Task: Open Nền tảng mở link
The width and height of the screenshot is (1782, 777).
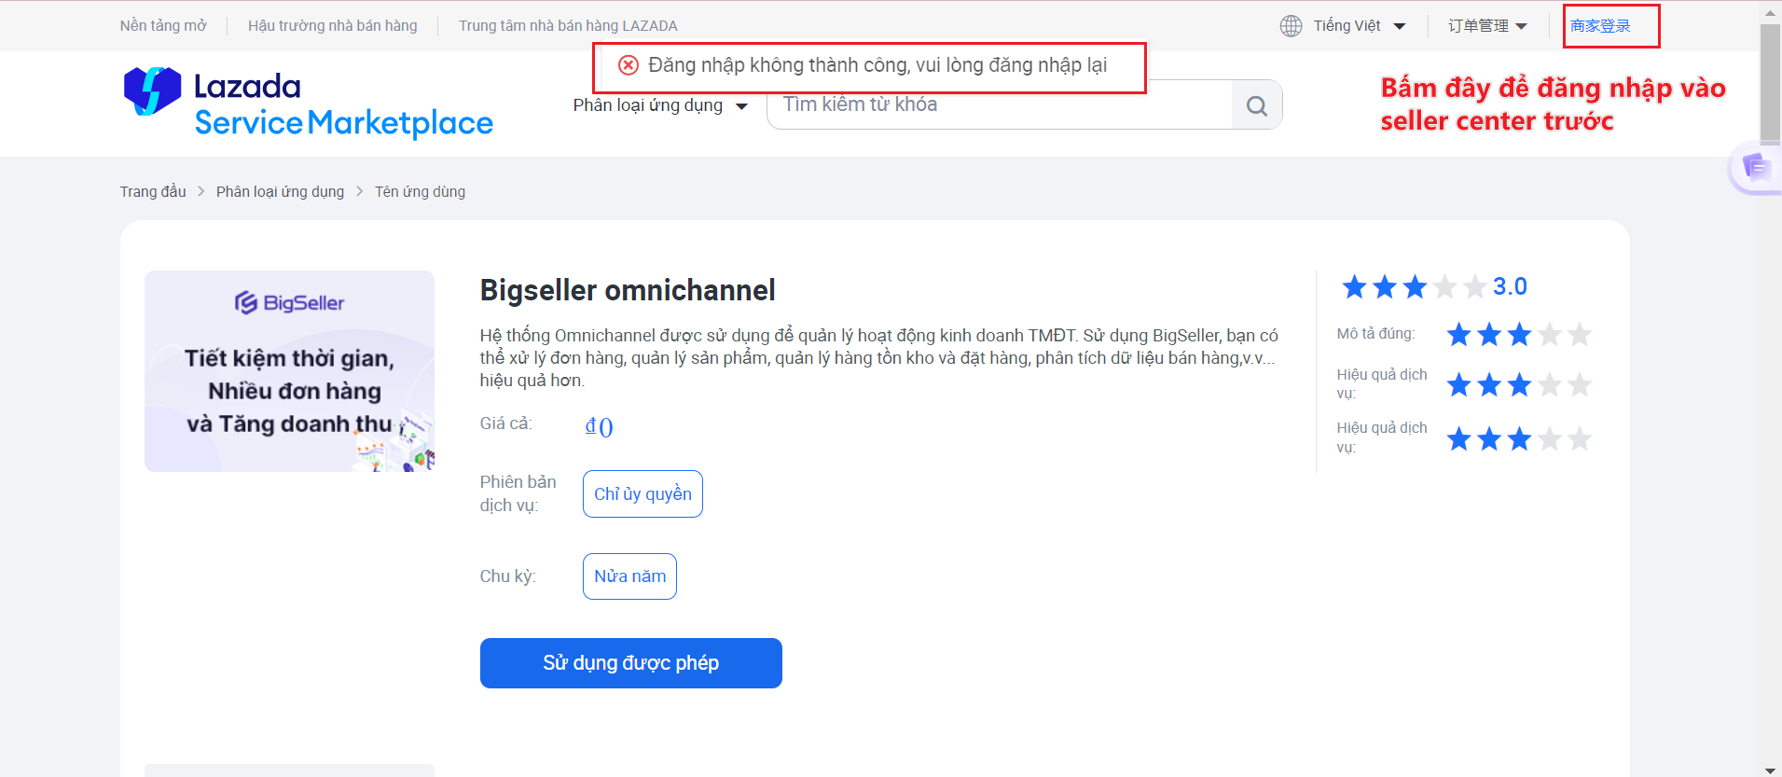Action: point(163,26)
